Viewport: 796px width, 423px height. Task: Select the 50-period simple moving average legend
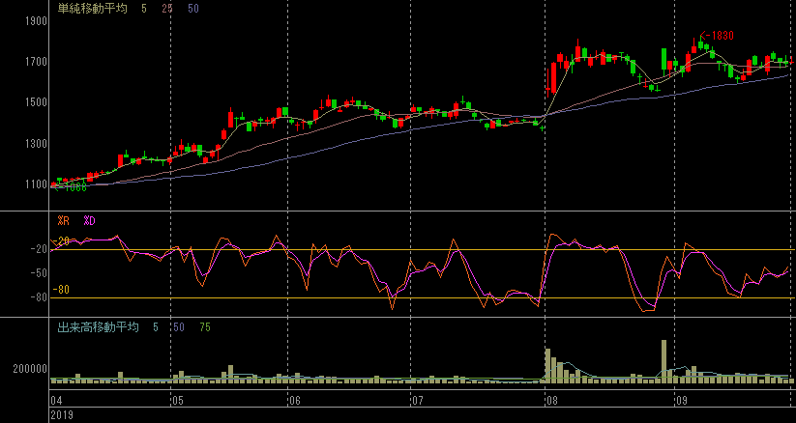click(x=193, y=9)
